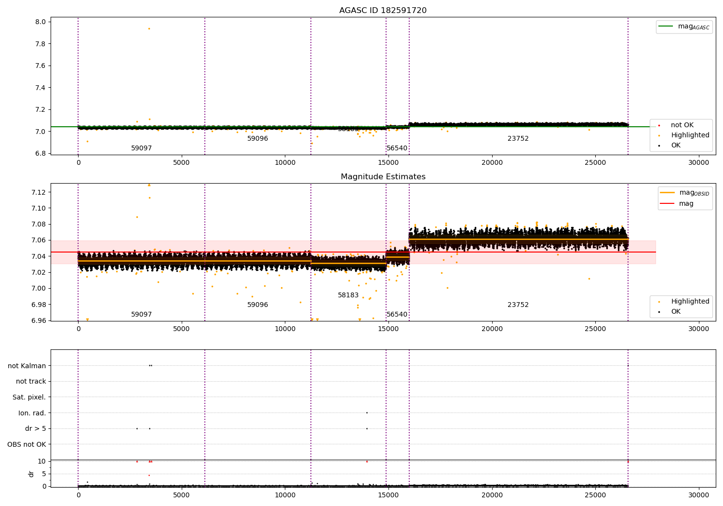Click x-axis tick 10000 in Magnitude Estimates plot

coord(285,329)
